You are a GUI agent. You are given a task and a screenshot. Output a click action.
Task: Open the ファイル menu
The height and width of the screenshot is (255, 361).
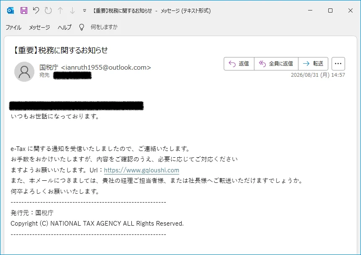[13, 27]
